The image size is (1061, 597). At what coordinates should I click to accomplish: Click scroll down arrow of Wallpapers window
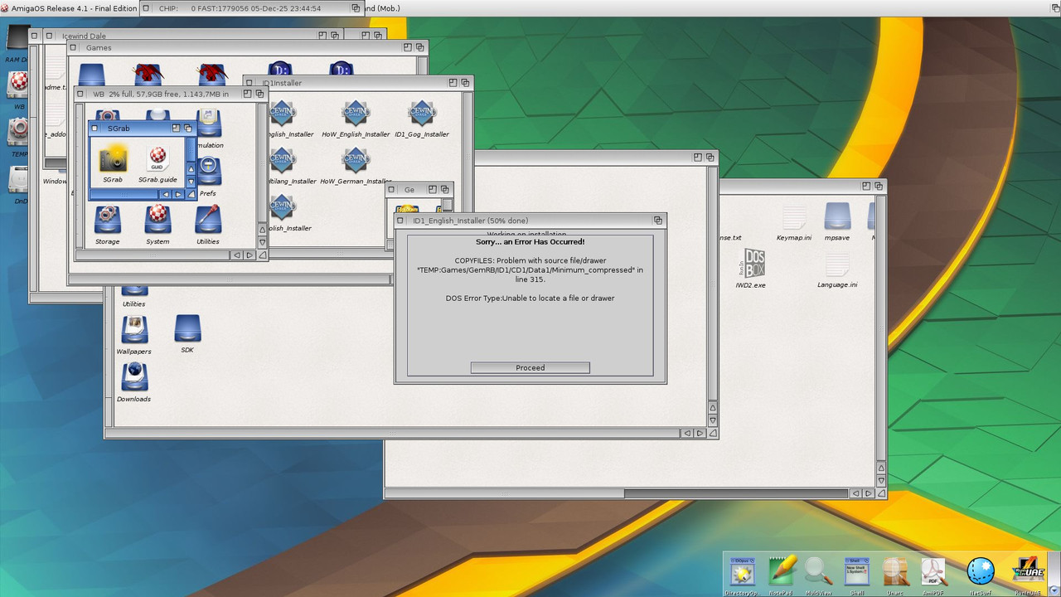[x=712, y=421]
